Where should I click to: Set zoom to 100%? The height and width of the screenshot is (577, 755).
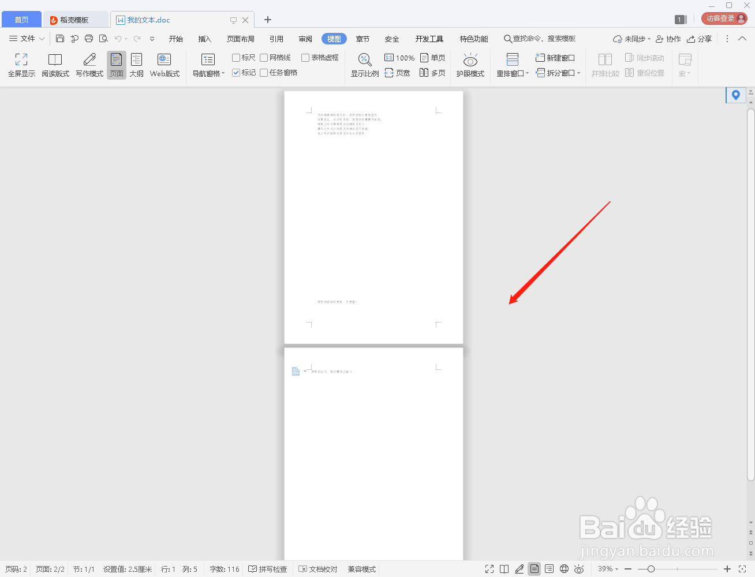(399, 58)
